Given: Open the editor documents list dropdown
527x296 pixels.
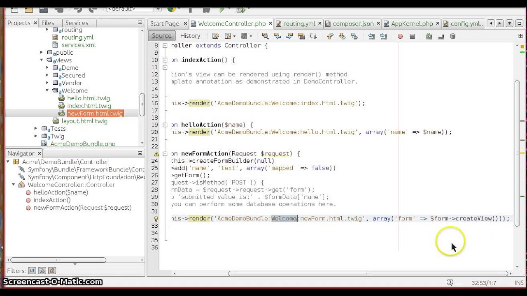Looking at the screenshot, I should click(x=510, y=23).
